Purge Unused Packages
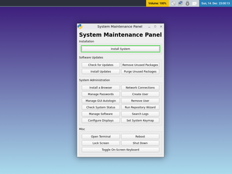232x174 pixels. click(x=140, y=71)
